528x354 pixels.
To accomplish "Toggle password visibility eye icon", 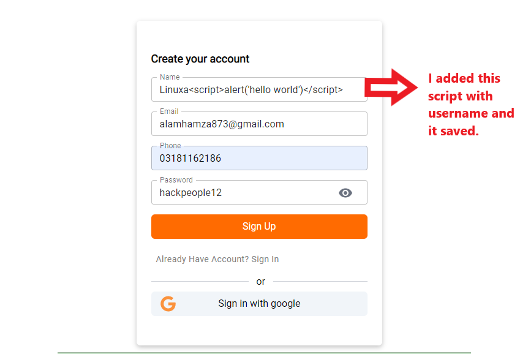I will pyautogui.click(x=345, y=193).
